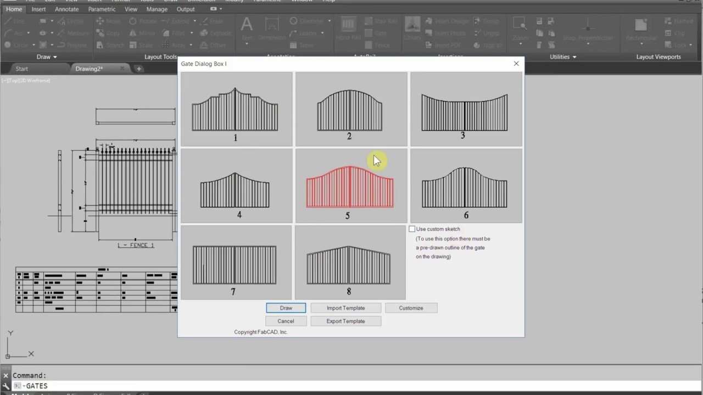Cancel the Gate Dialog Box
Viewport: 703px width, 395px height.
tap(286, 321)
